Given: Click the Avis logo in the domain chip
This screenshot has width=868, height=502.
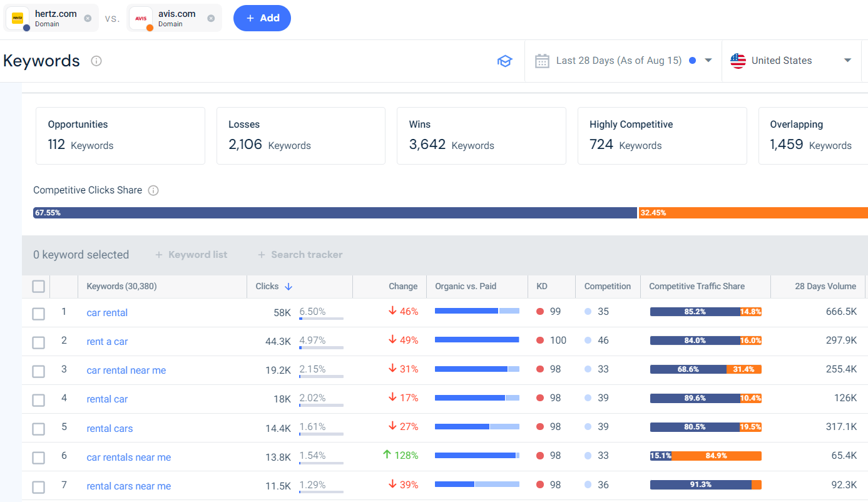Looking at the screenshot, I should point(140,18).
